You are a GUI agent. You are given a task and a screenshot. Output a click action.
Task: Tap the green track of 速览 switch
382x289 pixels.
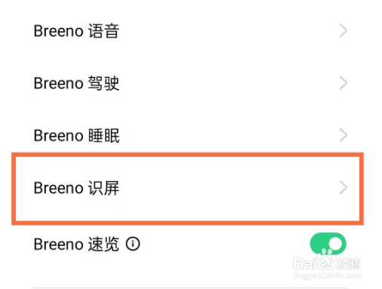point(318,244)
